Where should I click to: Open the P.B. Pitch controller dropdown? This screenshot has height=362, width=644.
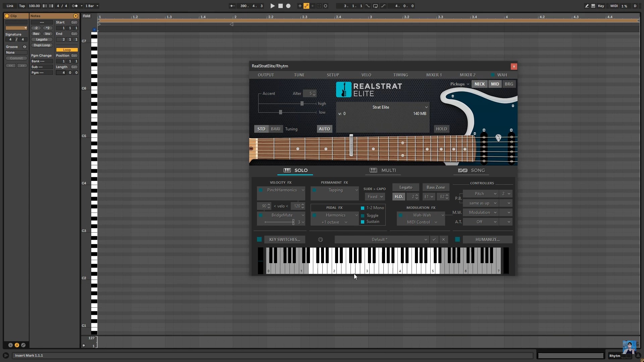481,194
